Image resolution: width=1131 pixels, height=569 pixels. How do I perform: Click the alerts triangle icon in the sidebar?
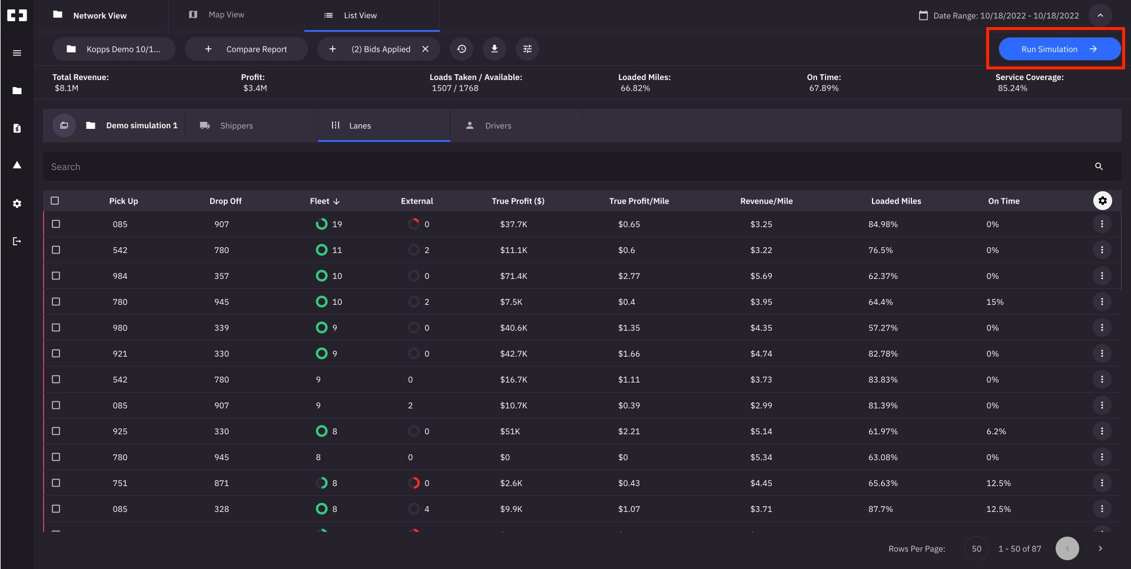(x=17, y=166)
